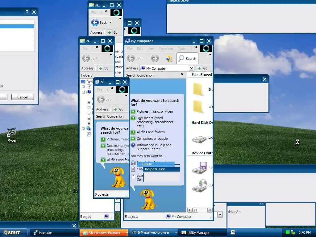Click the green arrow beside Pictures, music, or video
Screen dimensions: 316x237
[x=133, y=111]
